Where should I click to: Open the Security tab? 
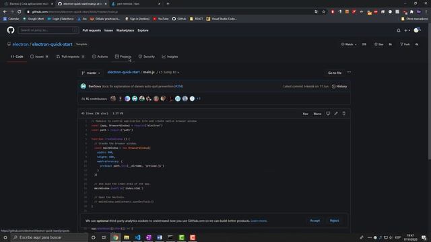click(x=147, y=56)
